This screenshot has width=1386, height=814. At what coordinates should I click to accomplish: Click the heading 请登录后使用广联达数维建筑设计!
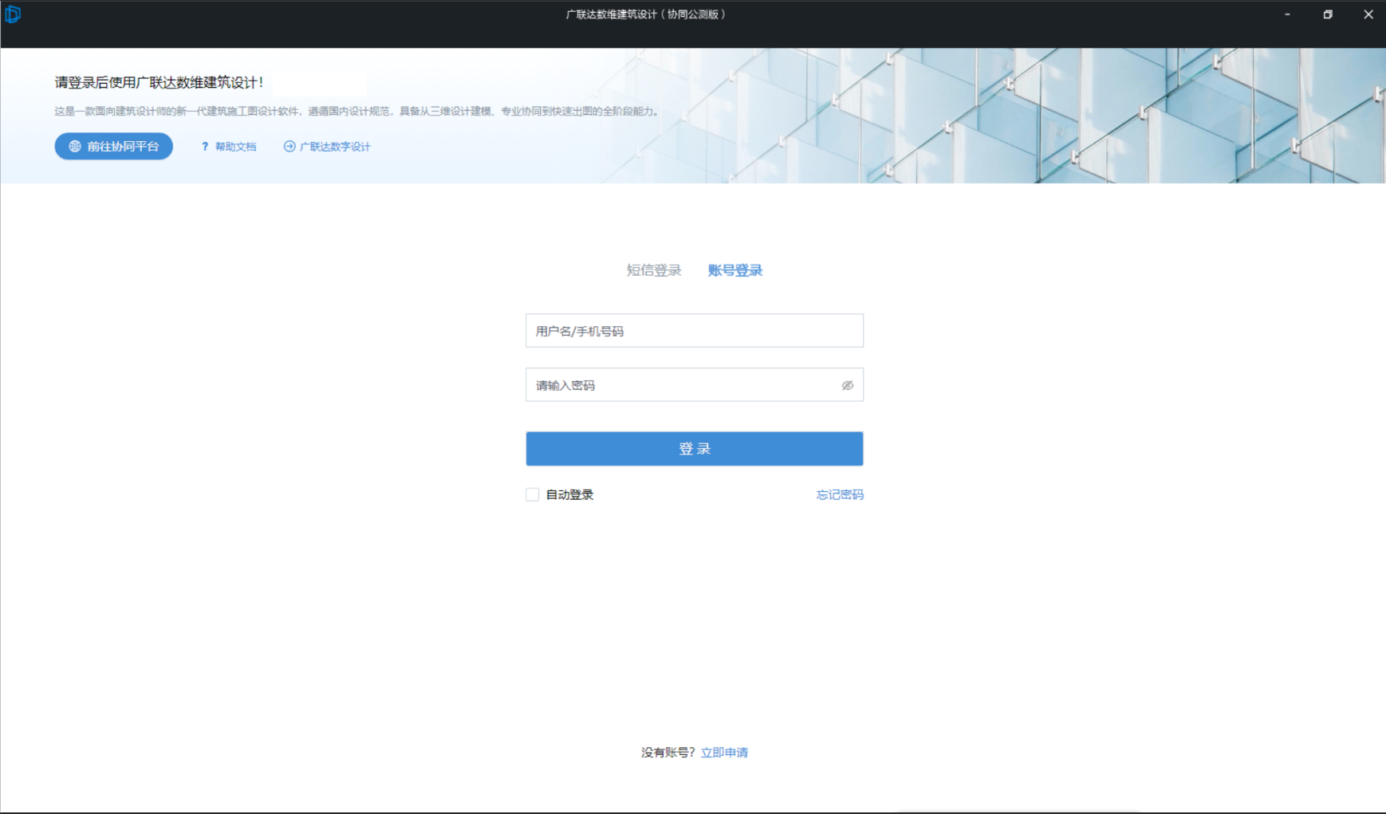click(159, 82)
